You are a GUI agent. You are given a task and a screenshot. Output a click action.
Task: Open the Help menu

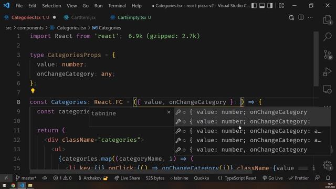click(x=136, y=6)
